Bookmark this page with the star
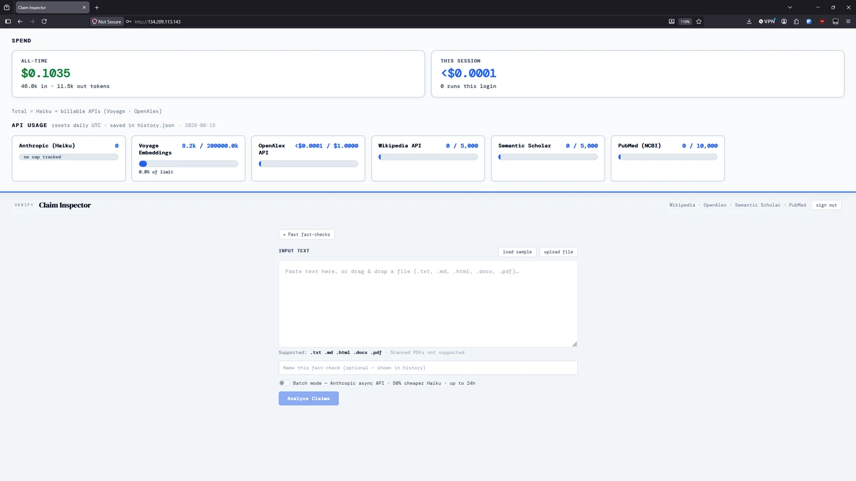The width and height of the screenshot is (856, 481). (x=699, y=21)
